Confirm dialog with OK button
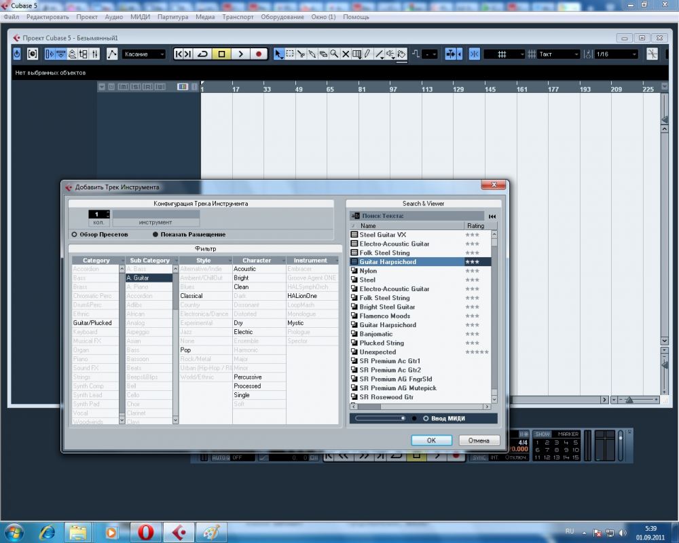Viewport: 679px width, 543px height. tap(431, 441)
